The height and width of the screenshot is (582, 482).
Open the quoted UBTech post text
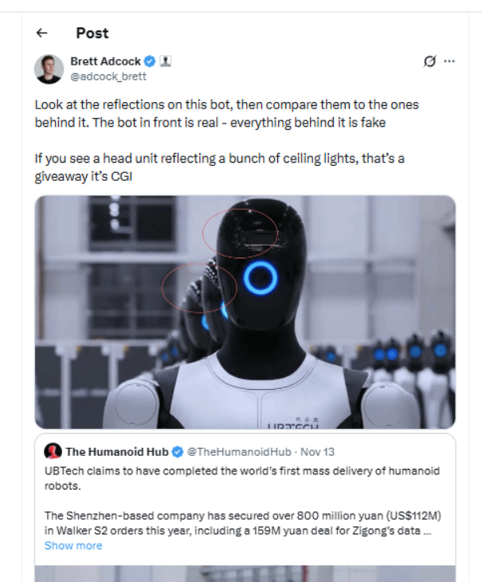click(243, 501)
